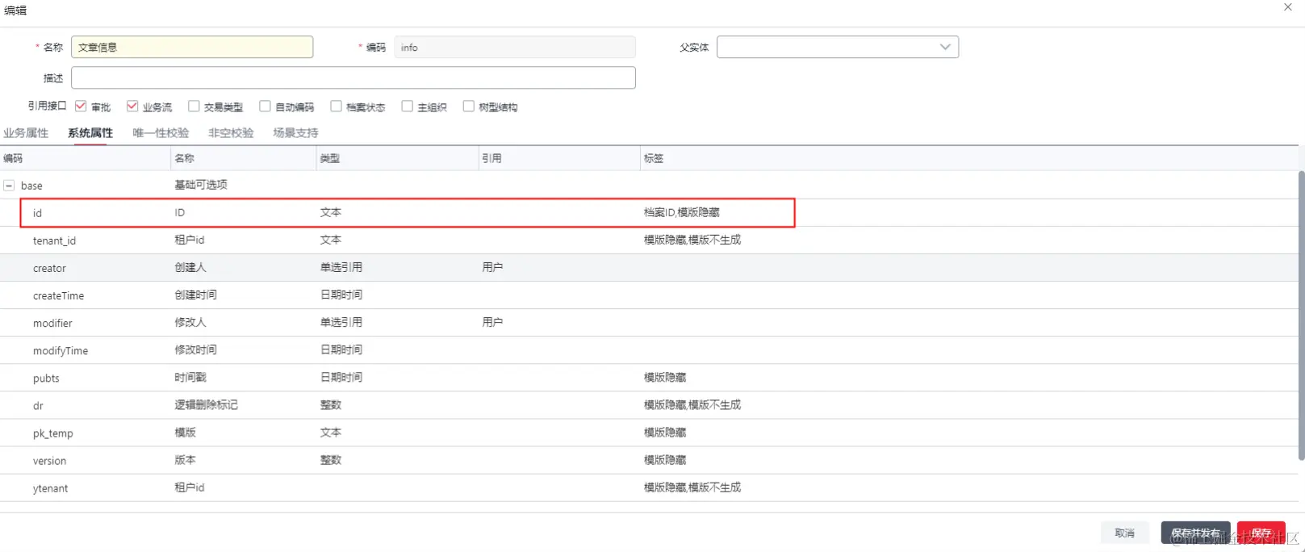Open the 唯一性校验 tab
The height and width of the screenshot is (552, 1305).
click(161, 133)
